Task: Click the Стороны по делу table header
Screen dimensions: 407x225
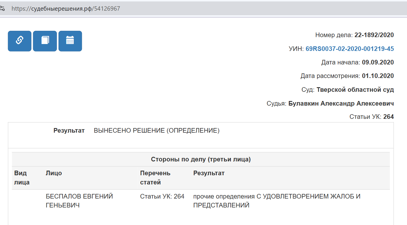Action: click(x=201, y=159)
